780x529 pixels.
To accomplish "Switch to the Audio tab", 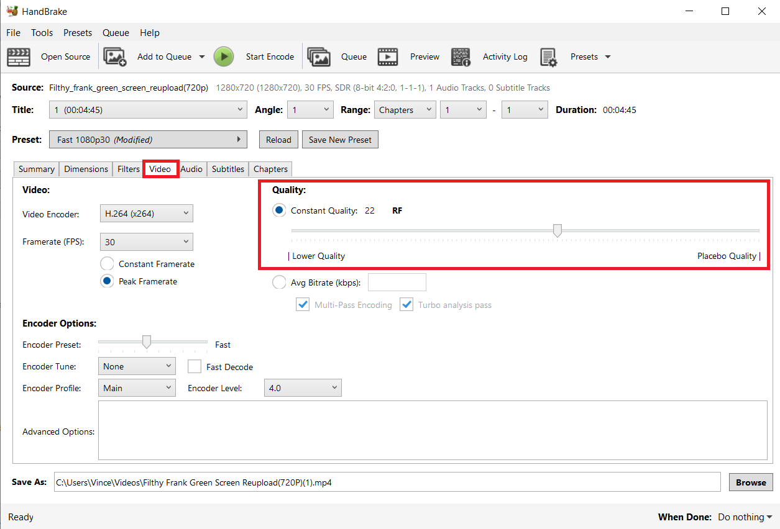I will point(192,168).
